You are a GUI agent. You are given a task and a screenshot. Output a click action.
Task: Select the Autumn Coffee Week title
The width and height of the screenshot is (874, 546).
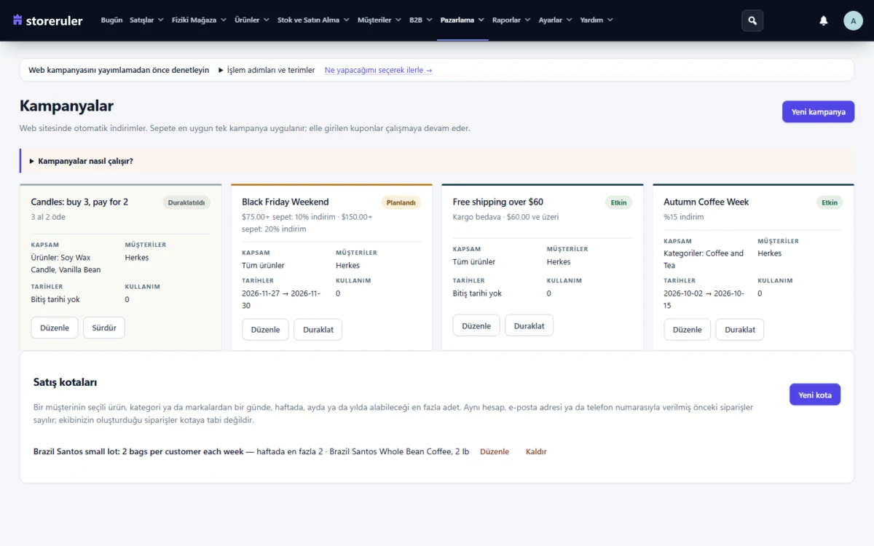coord(706,202)
